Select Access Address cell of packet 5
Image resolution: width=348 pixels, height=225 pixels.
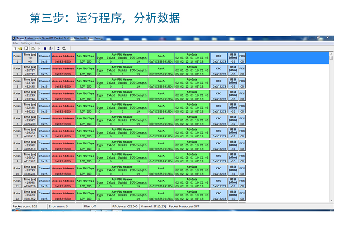(x=63, y=108)
